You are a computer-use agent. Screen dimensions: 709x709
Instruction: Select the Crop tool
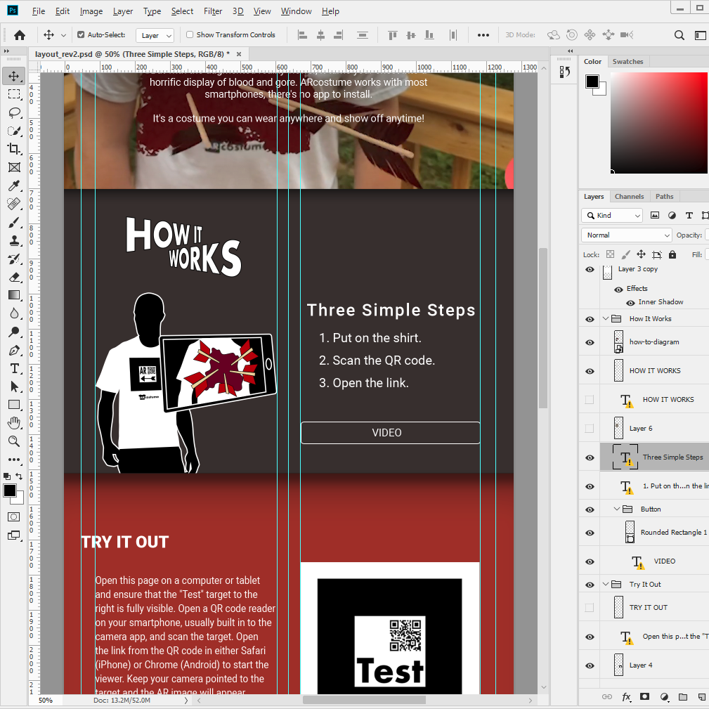[14, 149]
